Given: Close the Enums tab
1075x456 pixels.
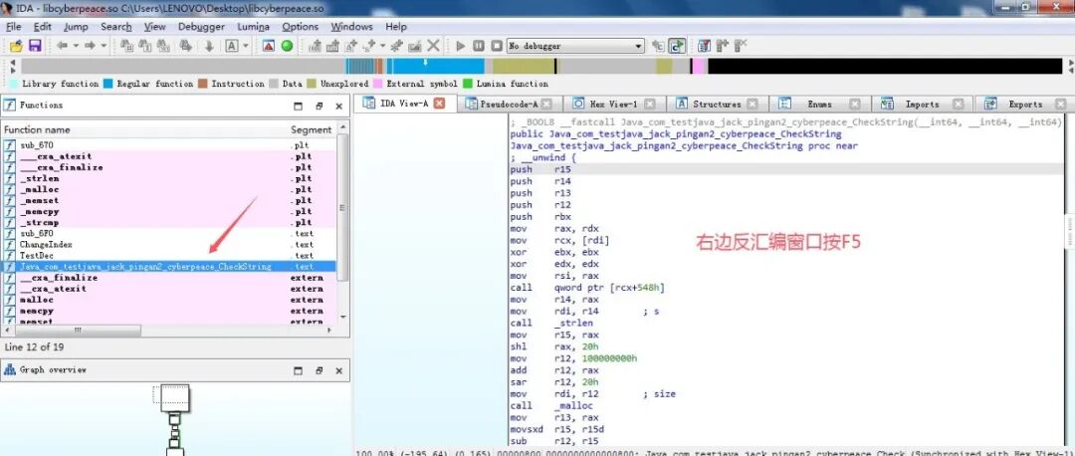Looking at the screenshot, I should (x=855, y=105).
